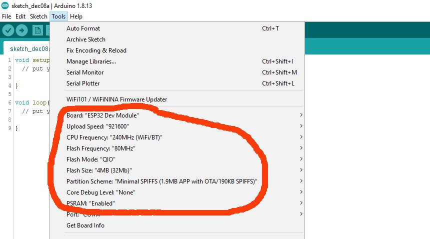Viewport: 430px width, 239px height.
Task: Open the Serial Plotter
Action: click(177, 83)
